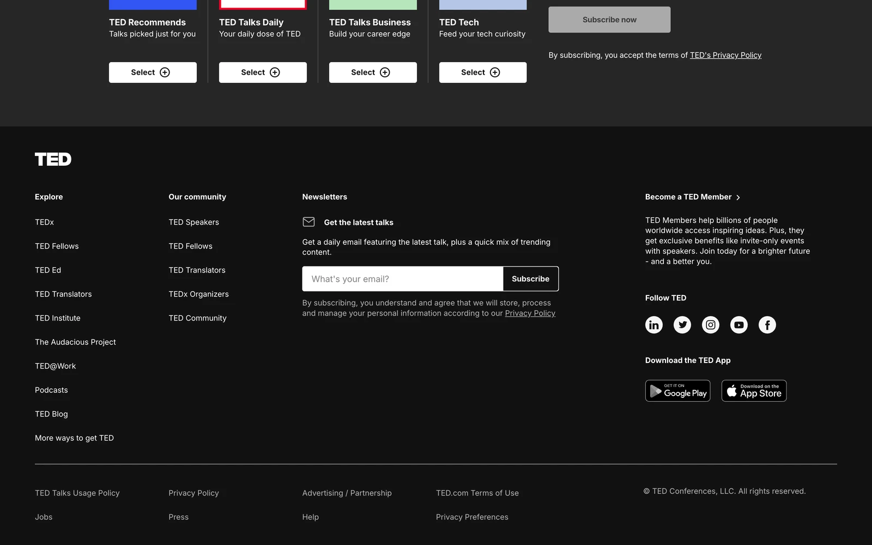872x545 pixels.
Task: Click TED Talks Daily card title
Action: point(251,22)
